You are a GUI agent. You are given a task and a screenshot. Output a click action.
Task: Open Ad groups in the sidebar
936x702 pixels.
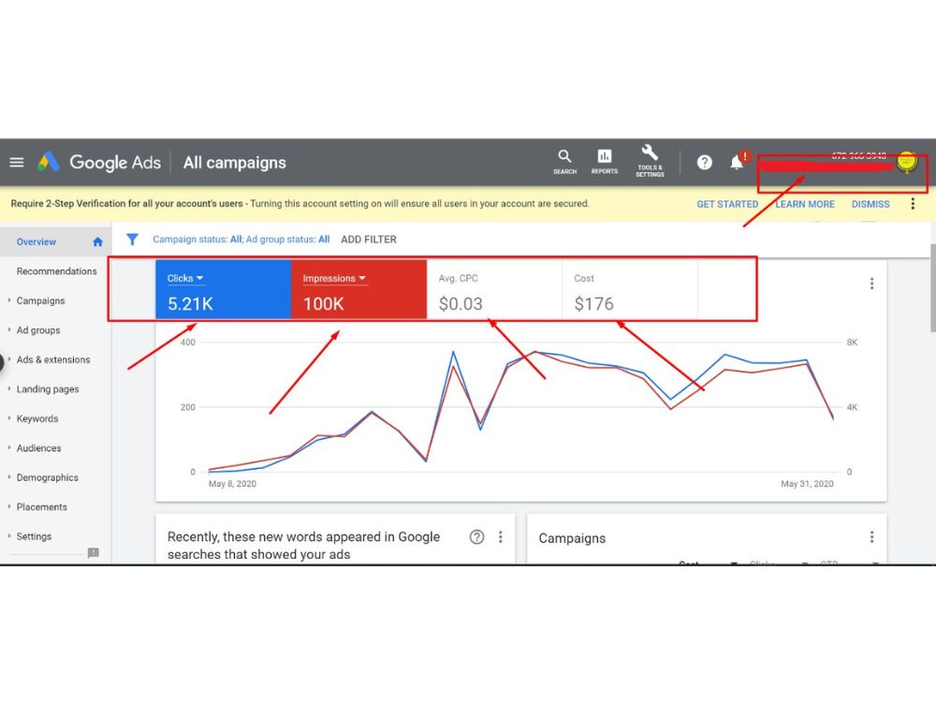tap(38, 330)
